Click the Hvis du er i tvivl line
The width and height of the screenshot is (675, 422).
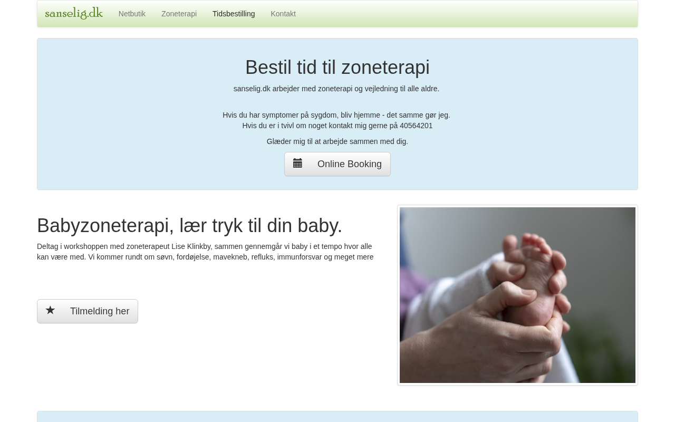tap(337, 126)
